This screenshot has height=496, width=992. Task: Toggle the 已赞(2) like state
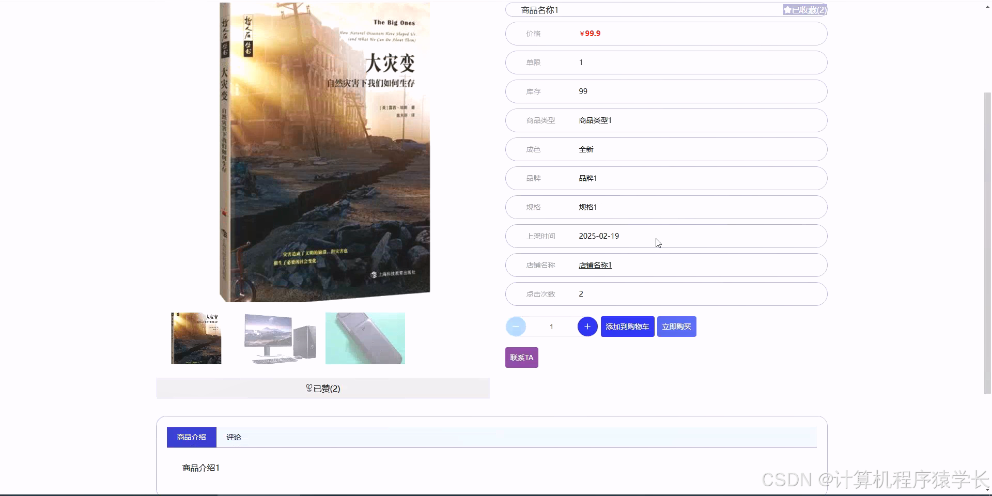tap(322, 388)
